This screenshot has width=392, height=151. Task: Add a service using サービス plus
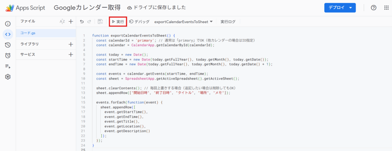tap(71, 55)
